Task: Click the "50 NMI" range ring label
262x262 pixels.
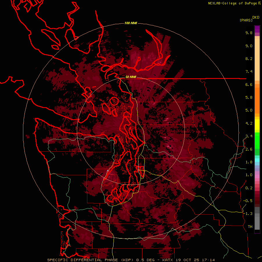Action: (x=131, y=77)
